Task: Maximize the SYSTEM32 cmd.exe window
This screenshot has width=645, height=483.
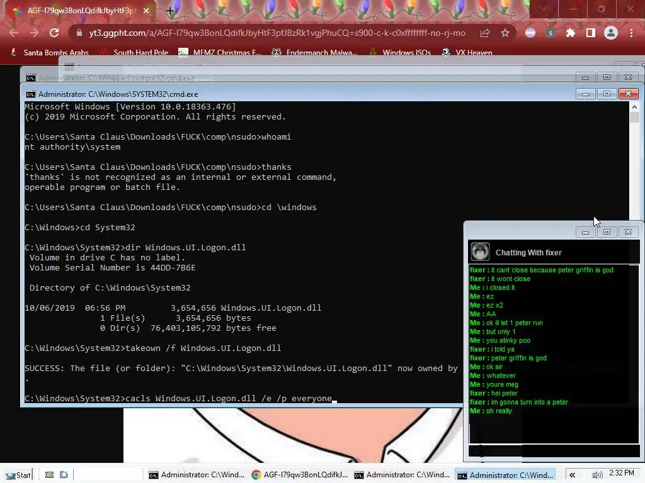Action: pyautogui.click(x=607, y=94)
